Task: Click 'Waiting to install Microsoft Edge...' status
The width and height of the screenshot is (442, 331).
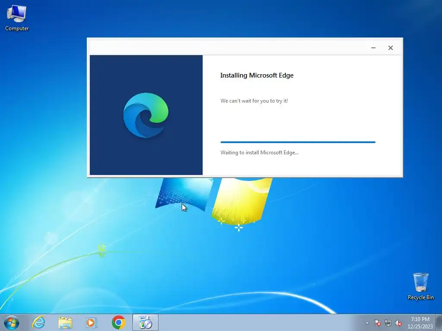Action: click(259, 153)
